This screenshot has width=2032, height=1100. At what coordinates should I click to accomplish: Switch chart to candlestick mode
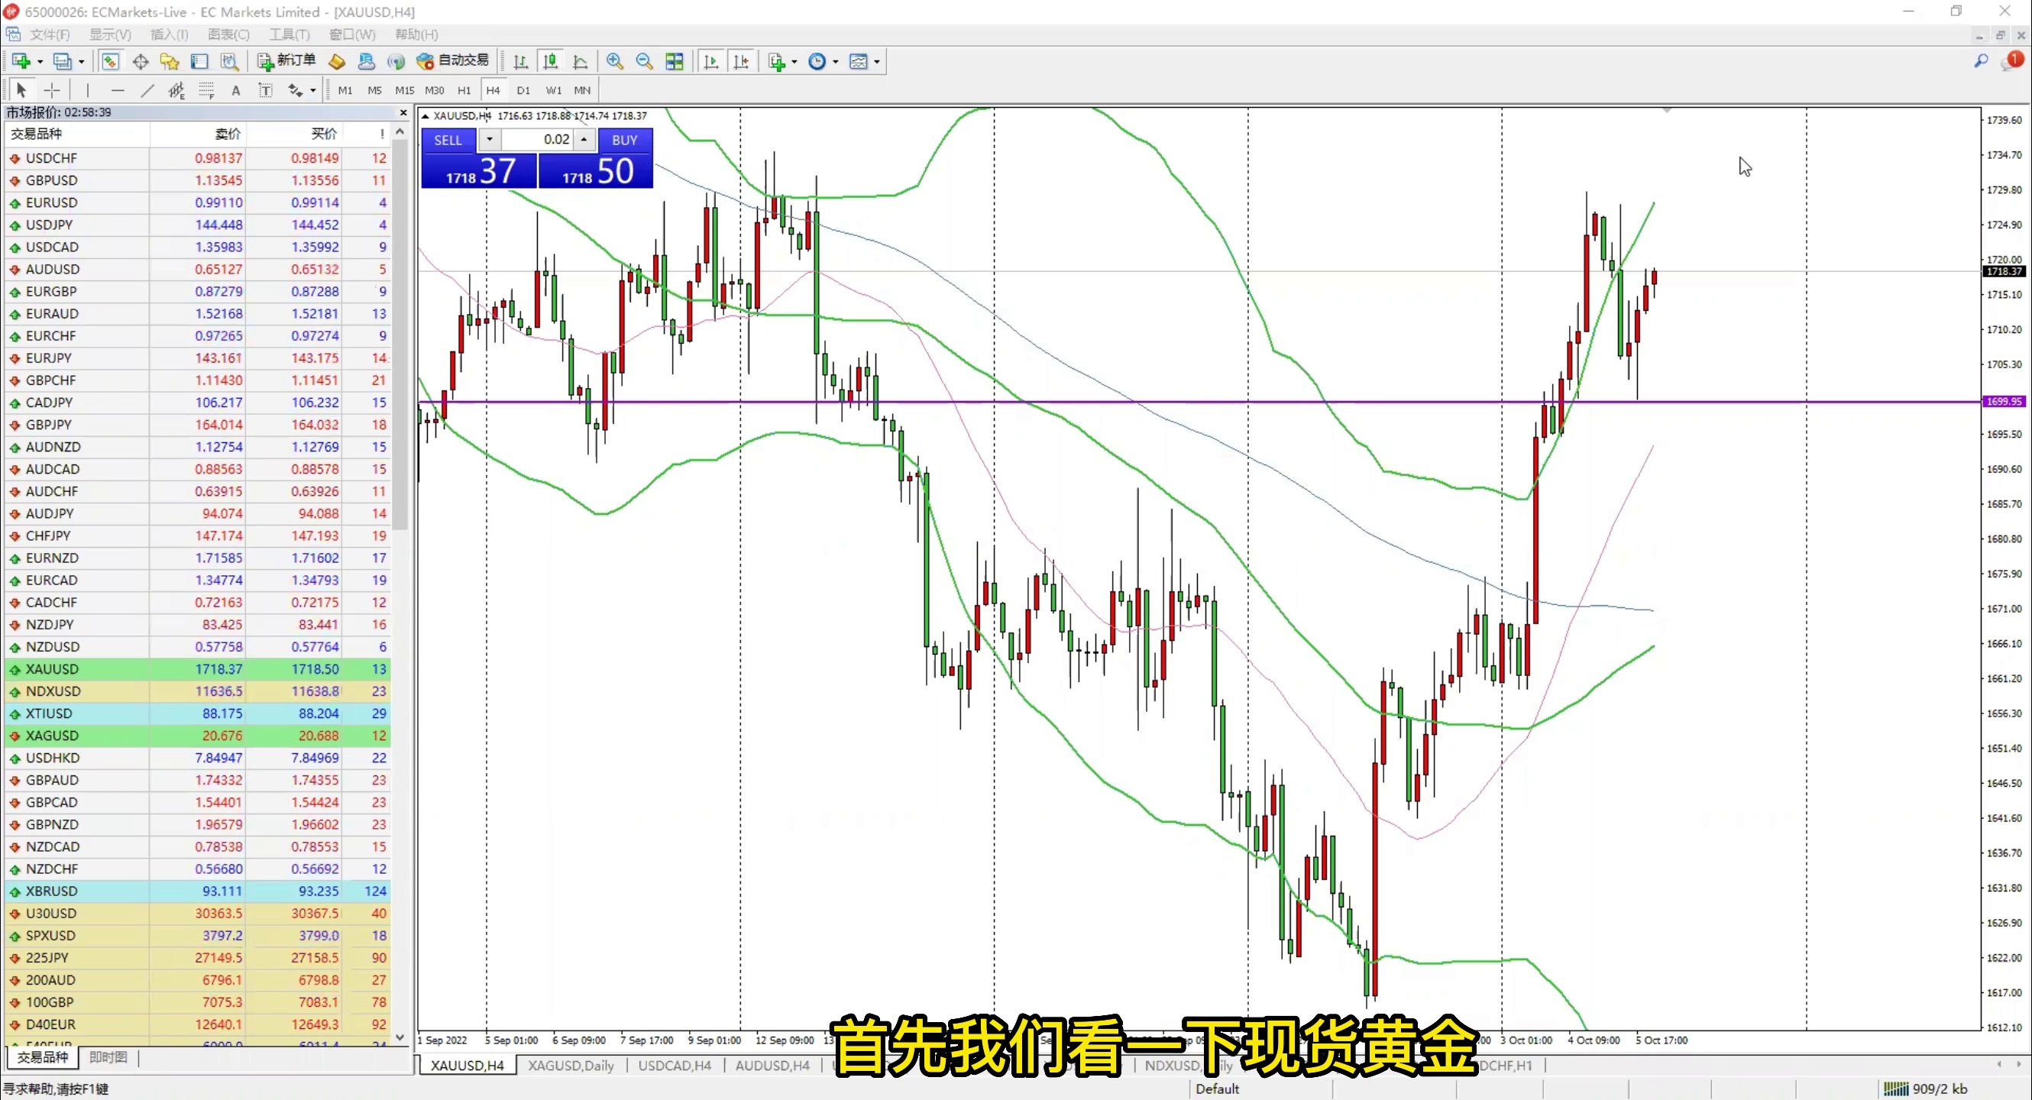tap(551, 62)
